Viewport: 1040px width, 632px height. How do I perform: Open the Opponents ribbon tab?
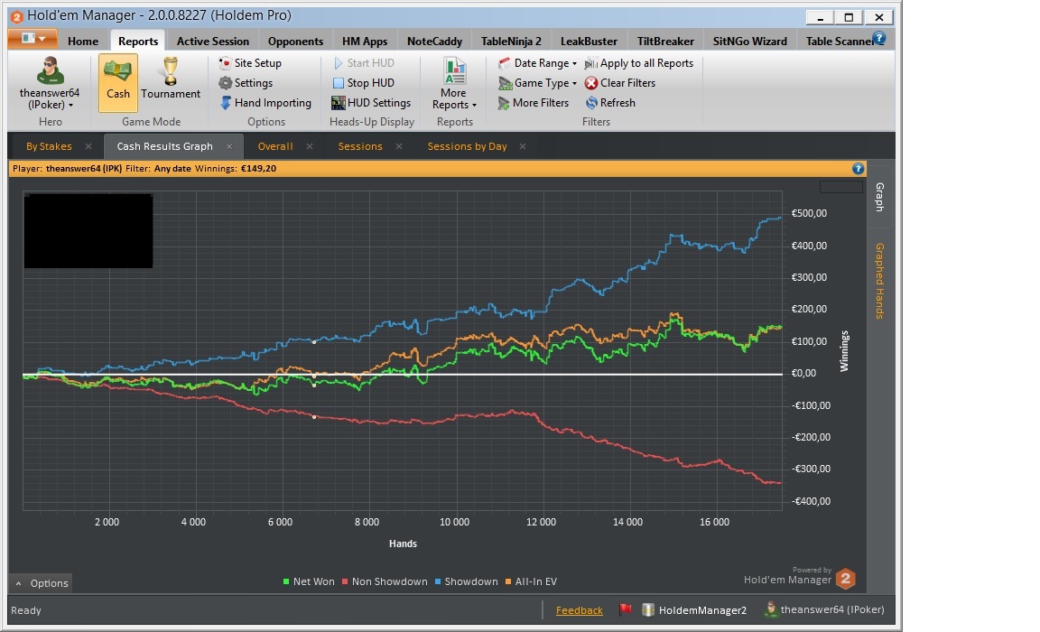coord(295,42)
